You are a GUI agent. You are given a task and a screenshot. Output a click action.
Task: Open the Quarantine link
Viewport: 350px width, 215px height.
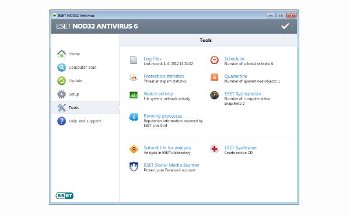pyautogui.click(x=236, y=76)
